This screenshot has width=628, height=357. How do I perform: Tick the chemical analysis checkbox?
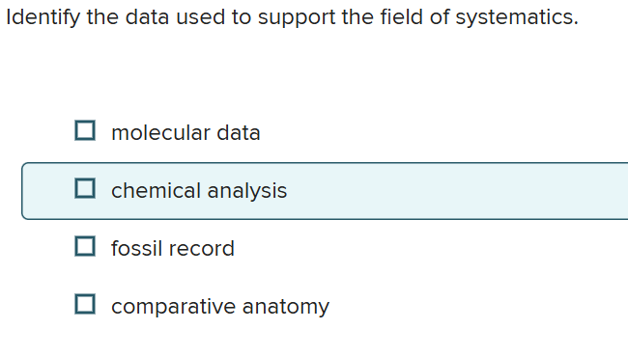[x=85, y=188]
